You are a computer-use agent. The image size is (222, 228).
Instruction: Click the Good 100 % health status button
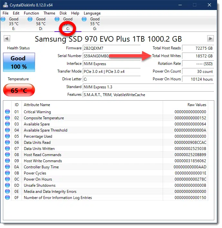pyautogui.click(x=19, y=62)
